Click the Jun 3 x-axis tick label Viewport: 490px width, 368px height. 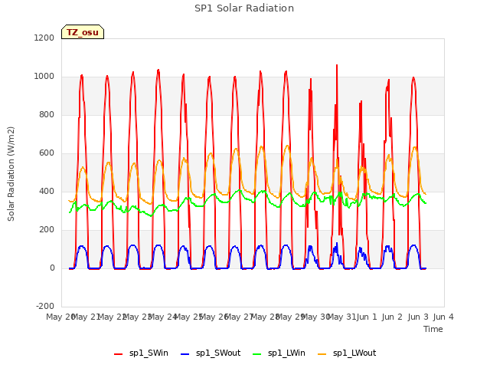point(418,317)
